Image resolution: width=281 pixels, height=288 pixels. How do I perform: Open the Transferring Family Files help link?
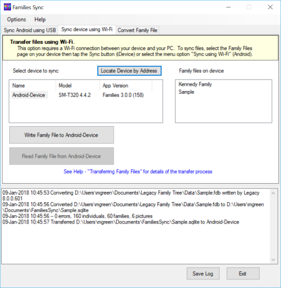tap(138, 172)
